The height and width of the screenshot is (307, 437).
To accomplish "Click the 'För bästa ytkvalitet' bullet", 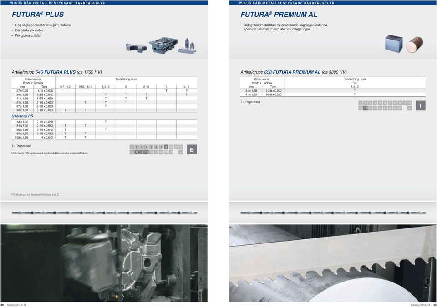I will tap(29, 30).
